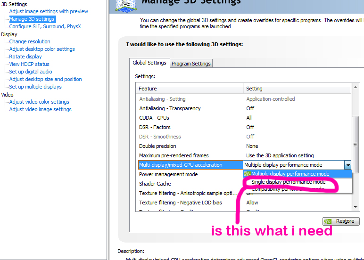Click the None value for Double precision
The image size is (364, 260).
[252, 146]
